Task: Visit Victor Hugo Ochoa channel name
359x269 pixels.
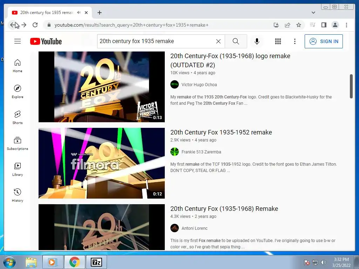Action: pos(199,85)
